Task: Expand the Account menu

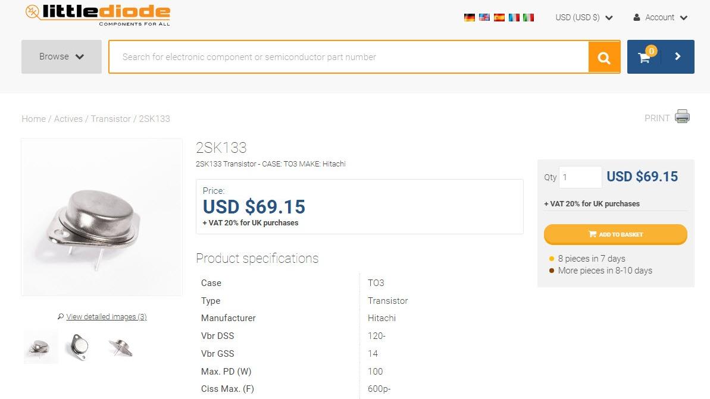Action: pyautogui.click(x=660, y=18)
